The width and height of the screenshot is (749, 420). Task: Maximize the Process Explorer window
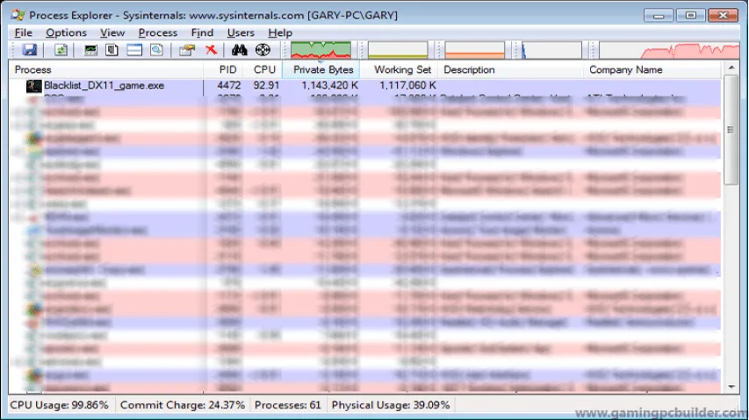coord(691,15)
